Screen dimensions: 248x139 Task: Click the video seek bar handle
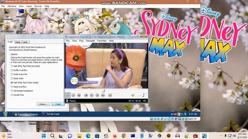click(x=103, y=91)
